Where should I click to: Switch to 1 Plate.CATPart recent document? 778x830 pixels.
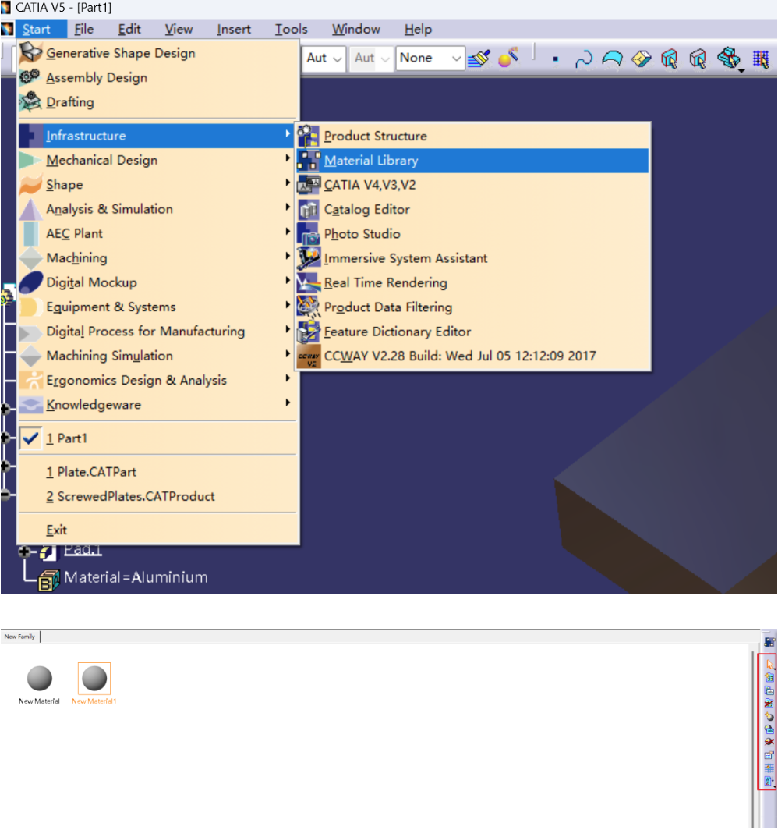157,472
